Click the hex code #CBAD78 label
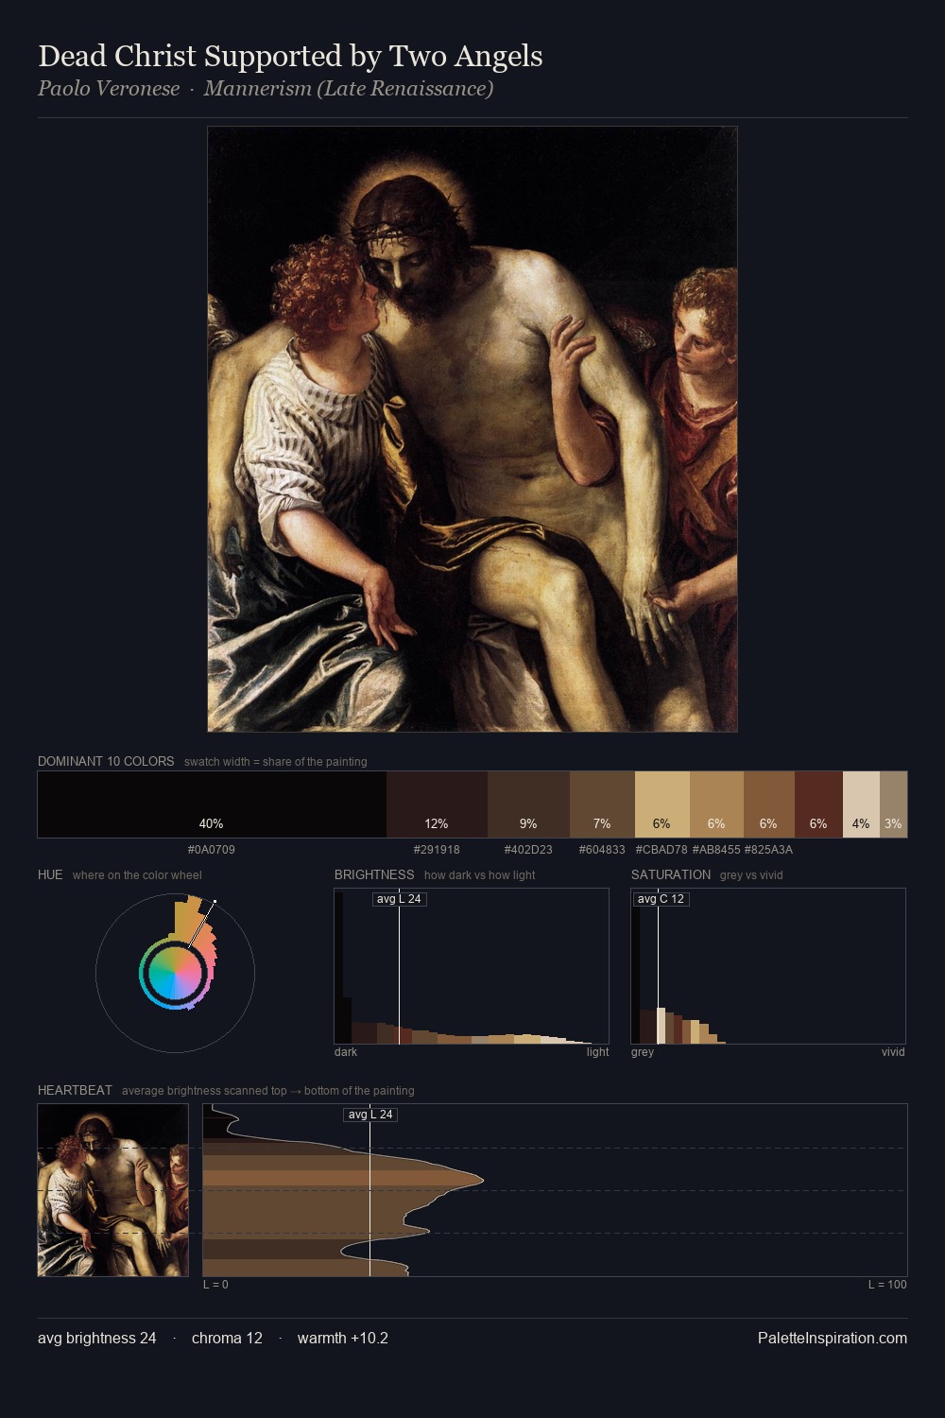Image resolution: width=945 pixels, height=1418 pixels. [x=661, y=850]
